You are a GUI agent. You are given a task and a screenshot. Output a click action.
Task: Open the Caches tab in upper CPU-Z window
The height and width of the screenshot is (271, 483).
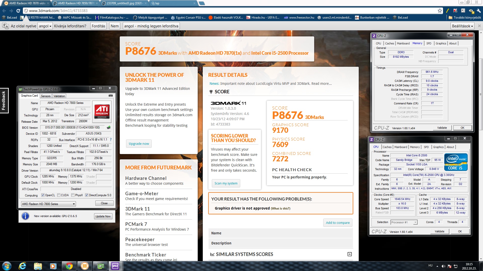(x=389, y=43)
